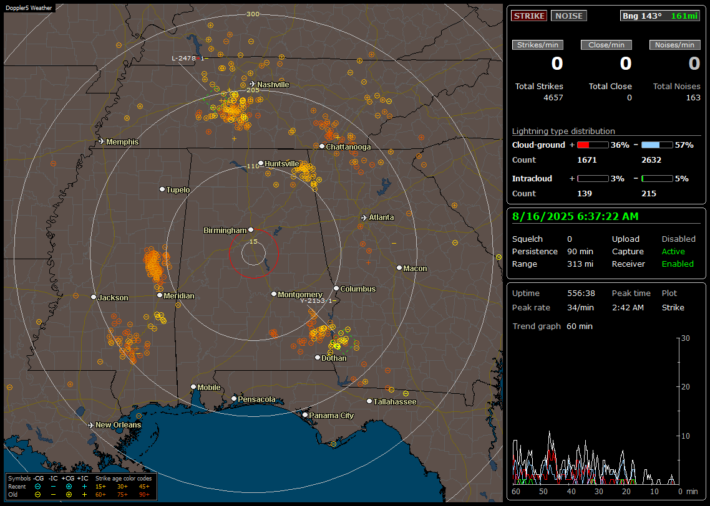Click the Upload status Disabled
710x506 pixels.
678,239
